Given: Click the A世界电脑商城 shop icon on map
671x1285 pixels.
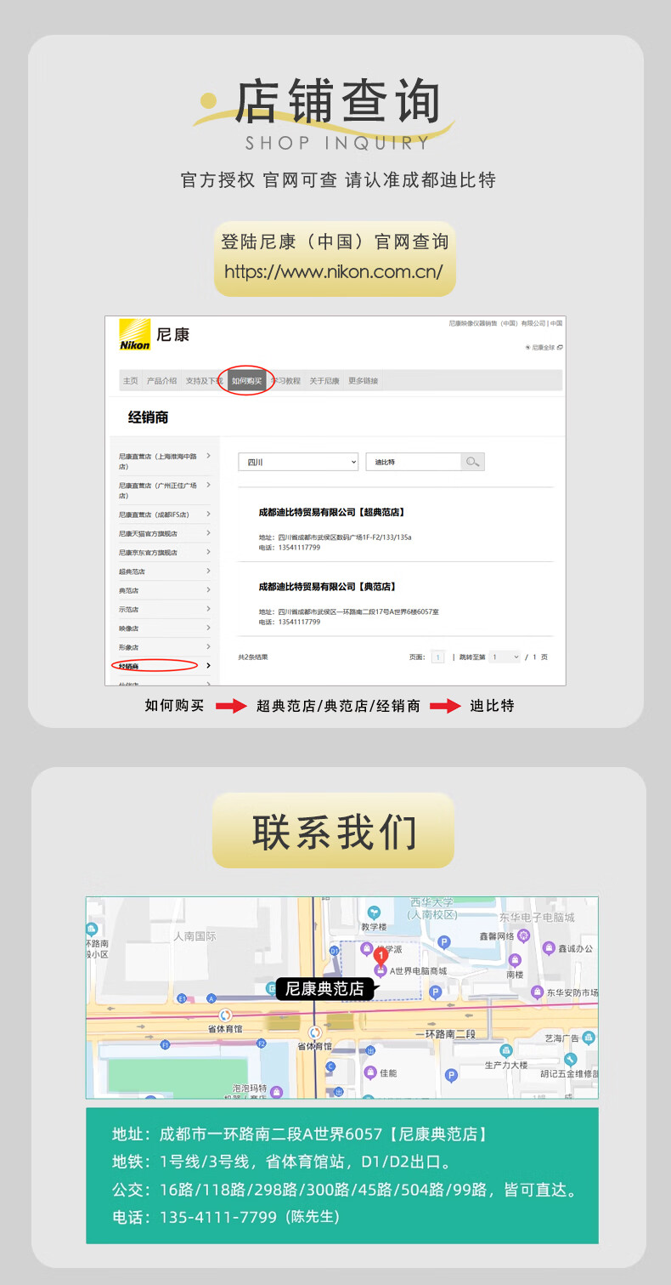Looking at the screenshot, I should click(x=381, y=970).
